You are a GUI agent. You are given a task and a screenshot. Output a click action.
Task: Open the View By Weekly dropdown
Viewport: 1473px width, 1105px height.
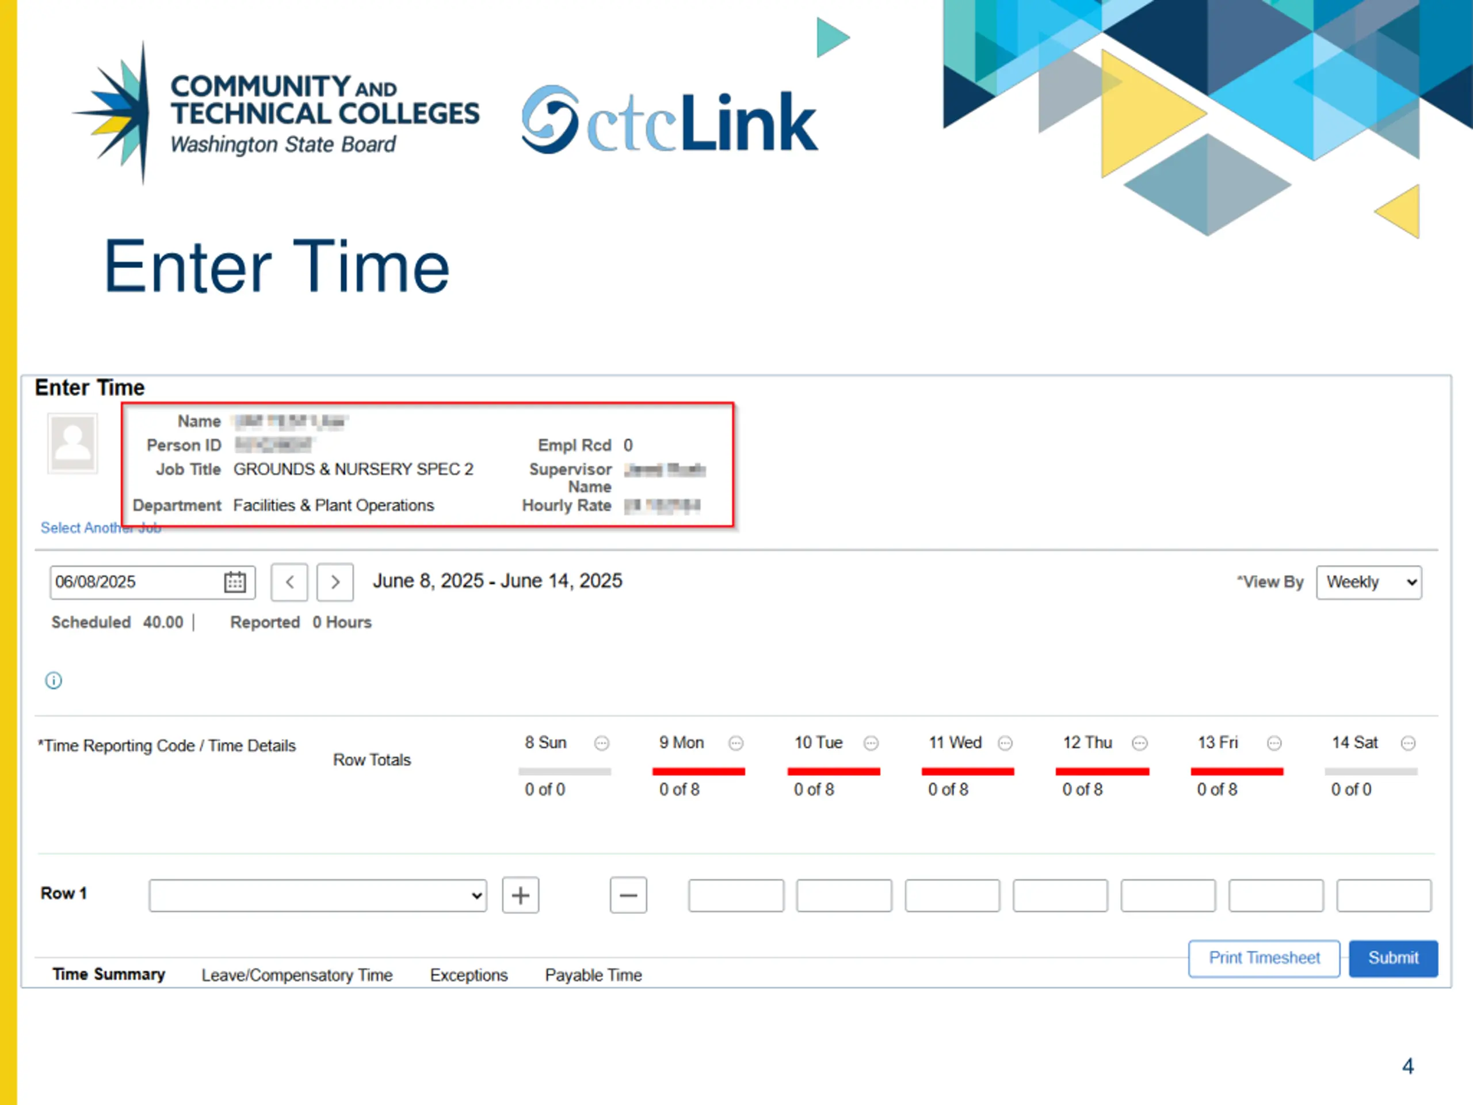(1369, 582)
